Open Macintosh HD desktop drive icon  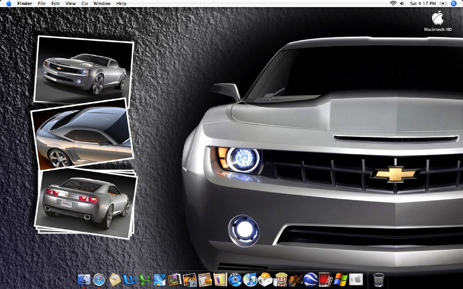click(x=438, y=21)
